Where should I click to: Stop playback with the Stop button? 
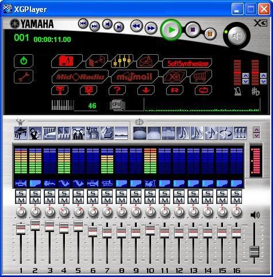coord(193,29)
